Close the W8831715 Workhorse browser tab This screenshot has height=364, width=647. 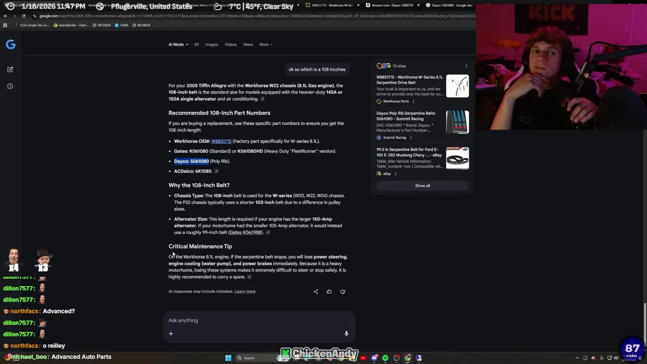359,5
